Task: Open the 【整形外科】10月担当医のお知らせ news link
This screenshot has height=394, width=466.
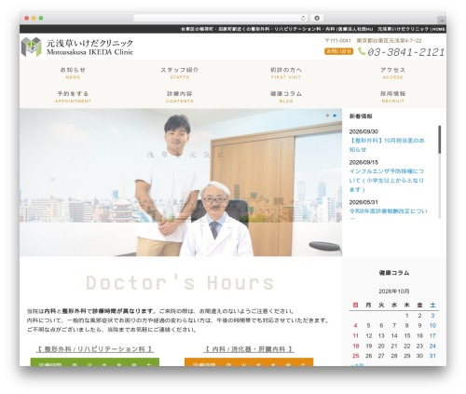Action: pos(387,145)
